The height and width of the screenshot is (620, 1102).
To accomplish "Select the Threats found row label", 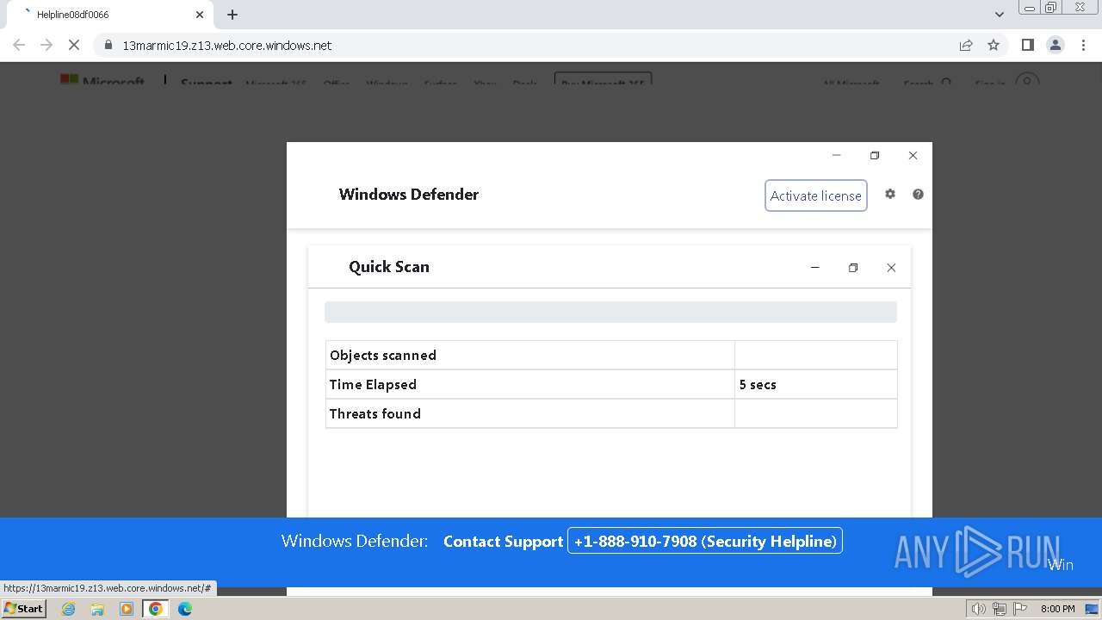I will tap(375, 414).
